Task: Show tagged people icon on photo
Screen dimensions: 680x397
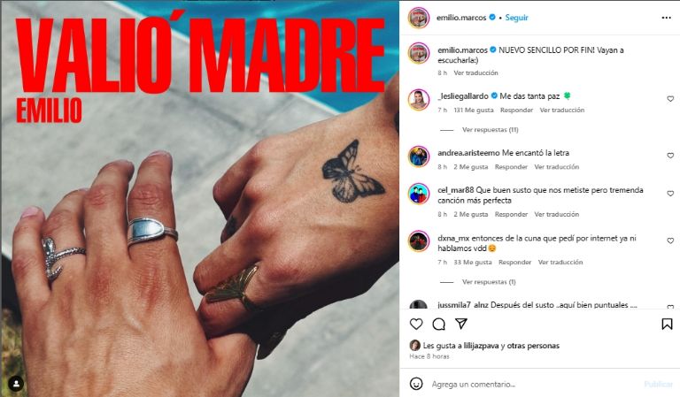Action: (x=16, y=384)
